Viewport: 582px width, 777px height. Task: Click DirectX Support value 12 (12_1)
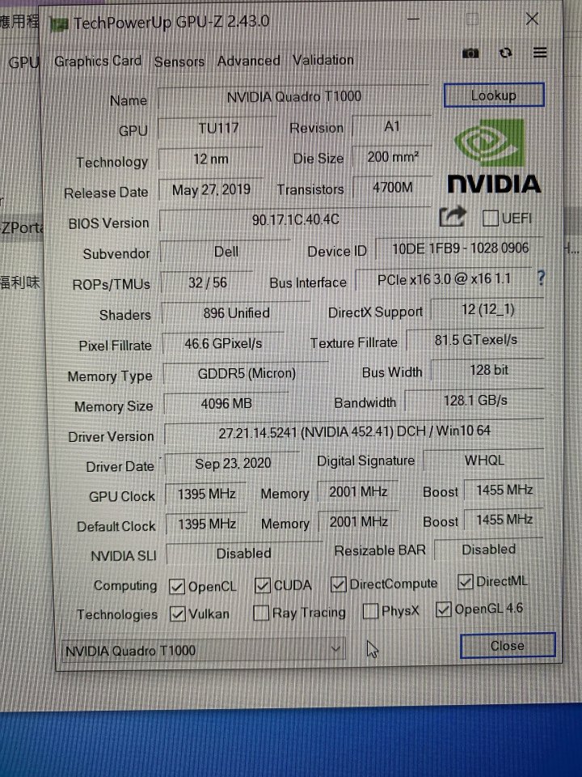pos(487,310)
